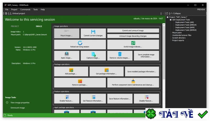
Task: Click the View image properties link
Action: click(x=20, y=103)
